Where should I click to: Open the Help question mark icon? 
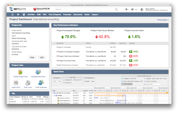pyautogui.click(x=132, y=9)
